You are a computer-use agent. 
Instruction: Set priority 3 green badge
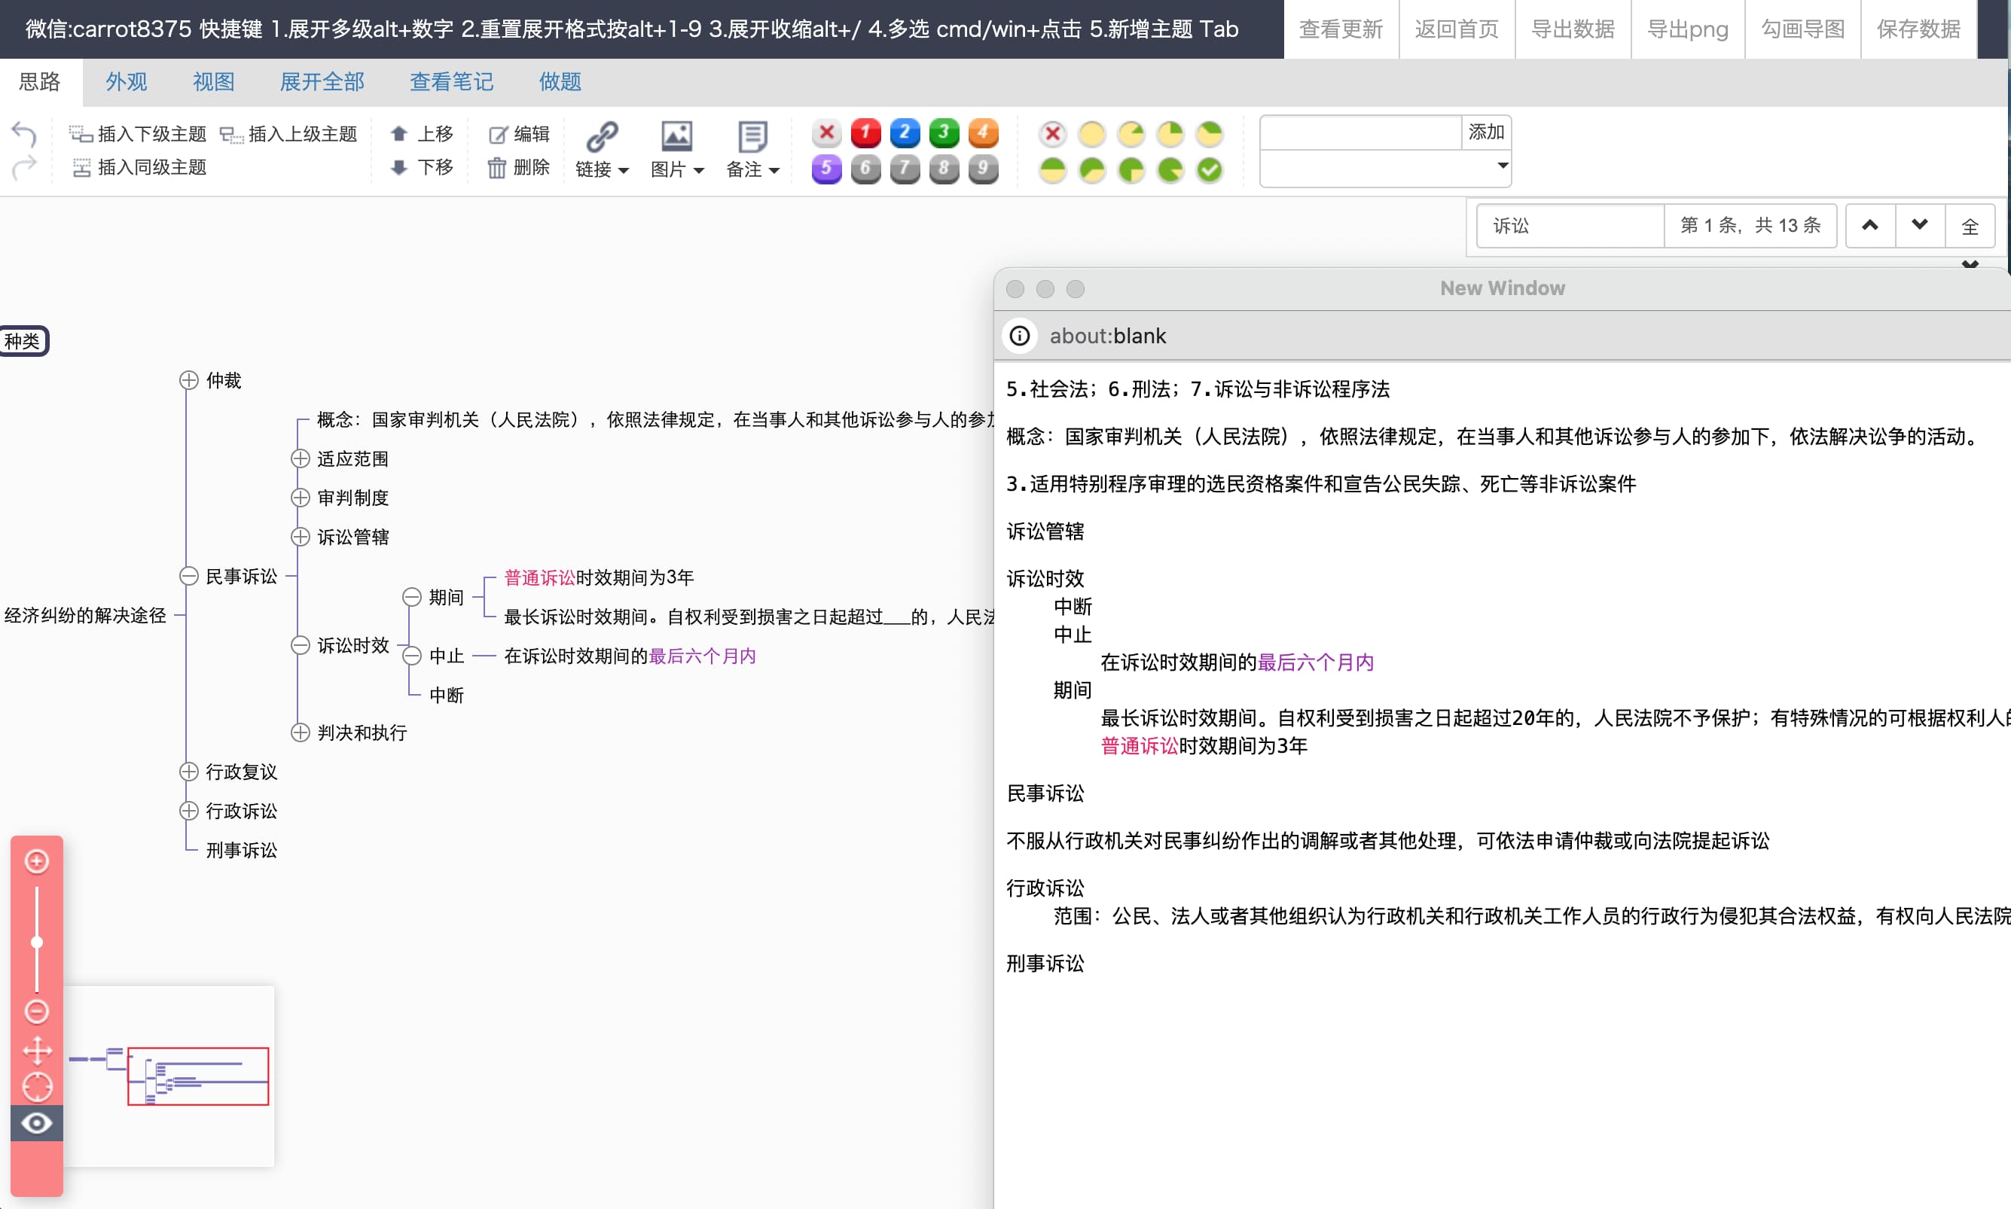coord(944,132)
